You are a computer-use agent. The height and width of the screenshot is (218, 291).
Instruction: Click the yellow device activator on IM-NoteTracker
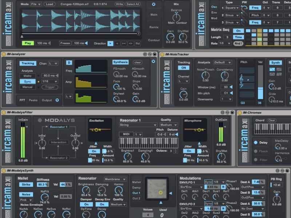[162, 54]
